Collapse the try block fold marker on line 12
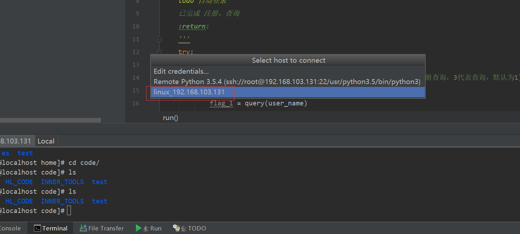 click(159, 52)
